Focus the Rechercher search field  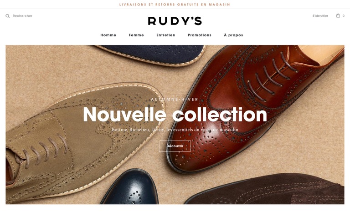click(x=22, y=16)
